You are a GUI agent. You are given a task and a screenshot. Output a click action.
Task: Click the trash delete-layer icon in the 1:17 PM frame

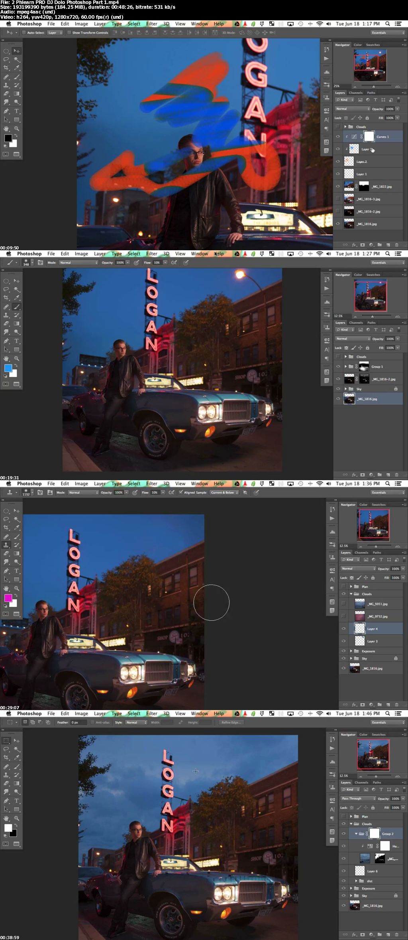point(396,245)
